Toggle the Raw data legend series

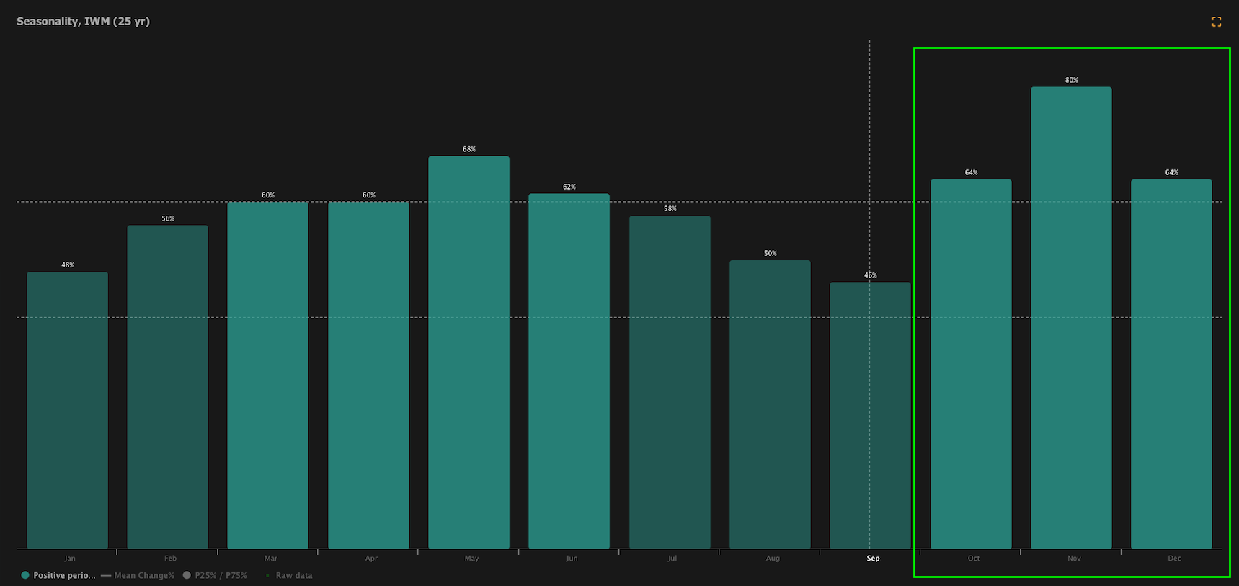click(289, 575)
